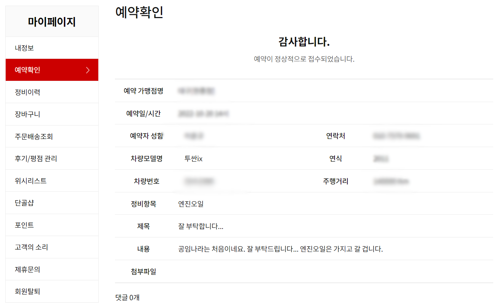
Task: Click the 댓글 0개 comments label
Action: point(127,298)
